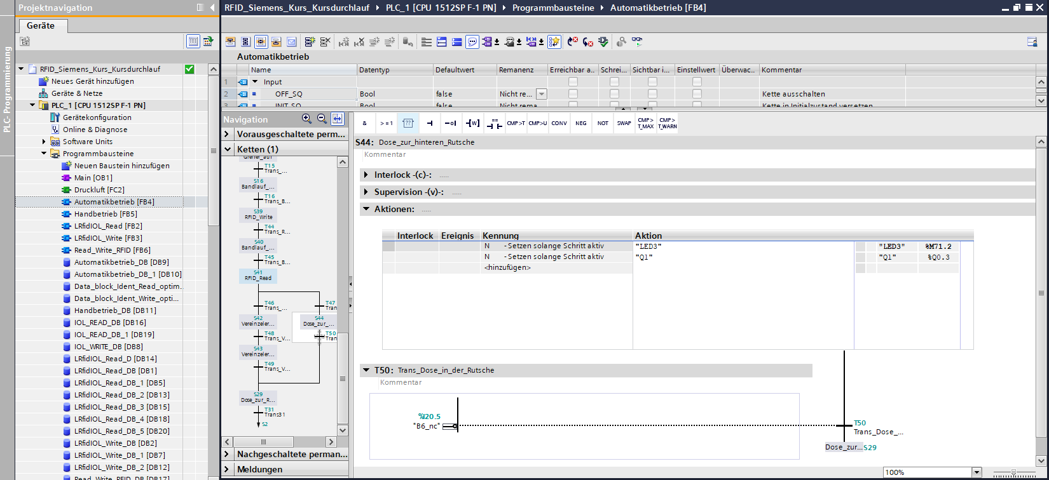Insert the NEG instruction from favorites
The image size is (1049, 480).
pos(581,123)
